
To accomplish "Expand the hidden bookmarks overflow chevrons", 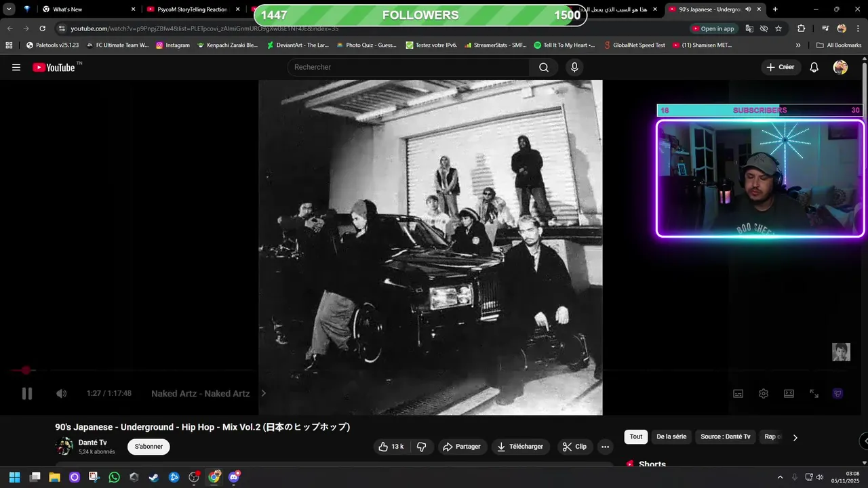I will (798, 45).
